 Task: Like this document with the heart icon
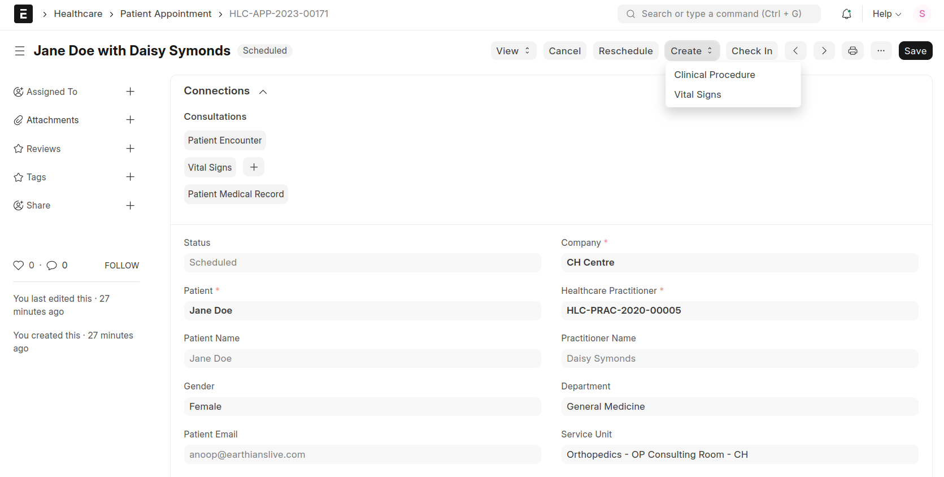coord(19,265)
